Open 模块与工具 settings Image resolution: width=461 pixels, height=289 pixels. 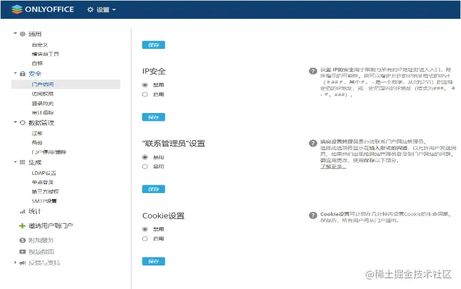click(x=45, y=54)
